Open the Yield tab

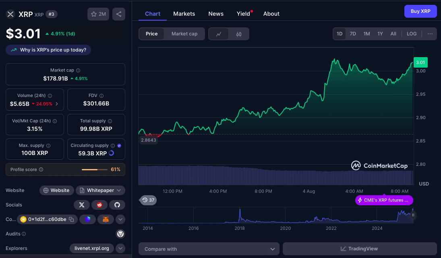(243, 14)
